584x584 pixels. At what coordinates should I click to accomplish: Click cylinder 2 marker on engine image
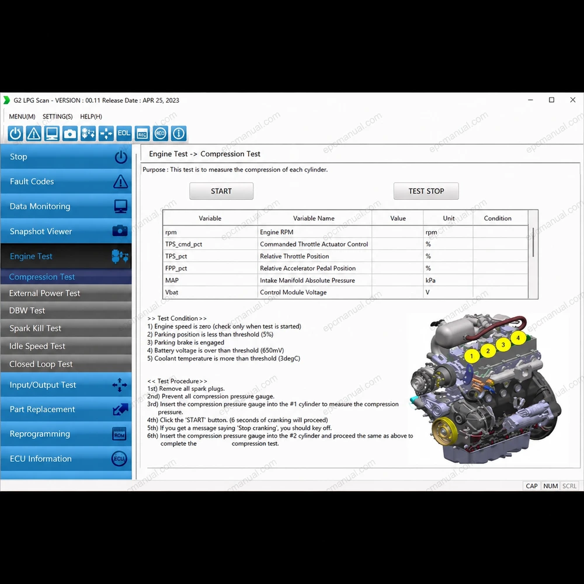click(x=488, y=351)
